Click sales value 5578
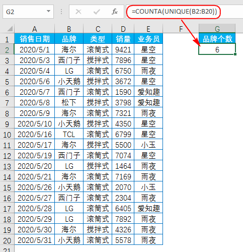The width and height of the screenshot is (243, 252). pyautogui.click(x=123, y=239)
